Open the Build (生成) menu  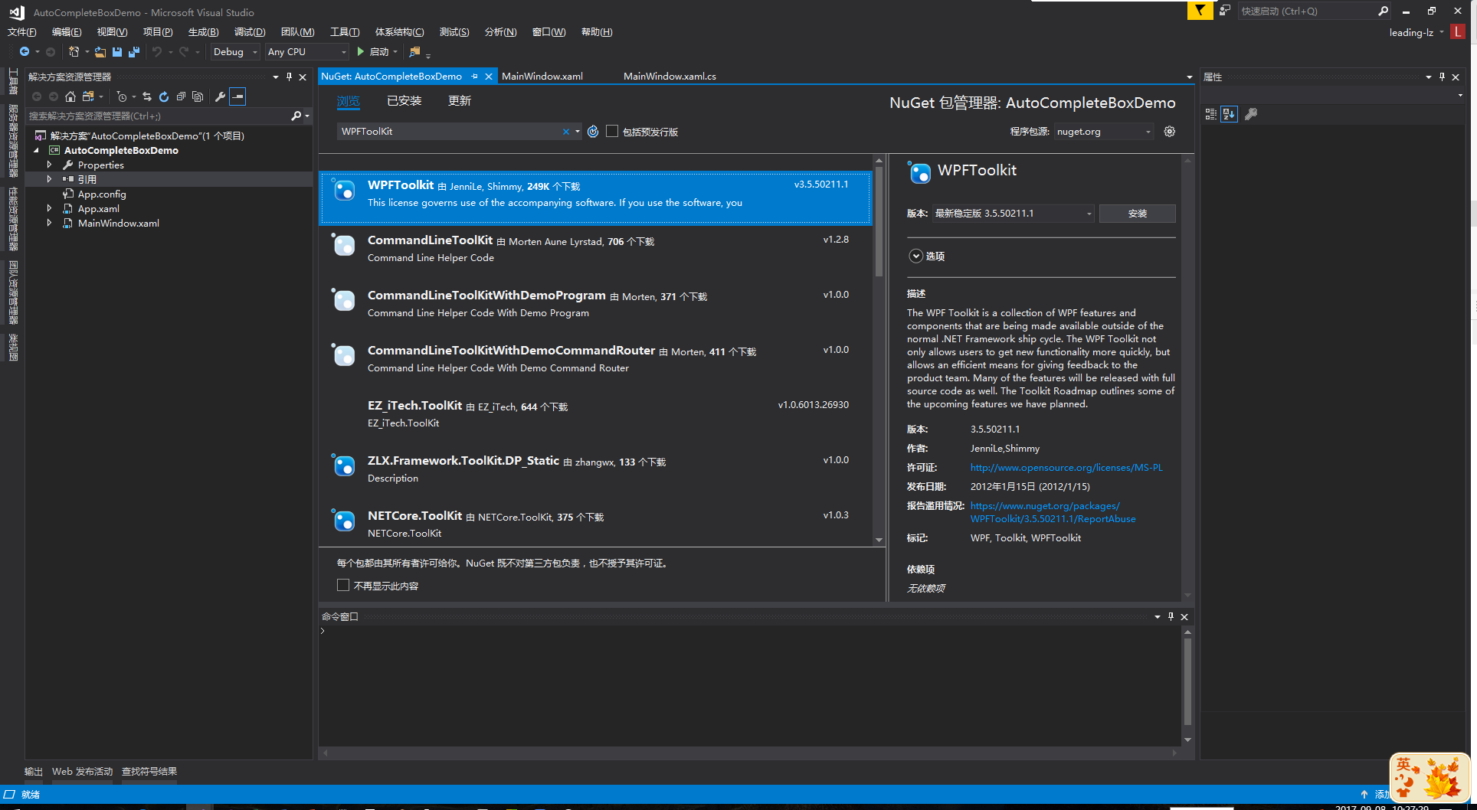(x=204, y=32)
